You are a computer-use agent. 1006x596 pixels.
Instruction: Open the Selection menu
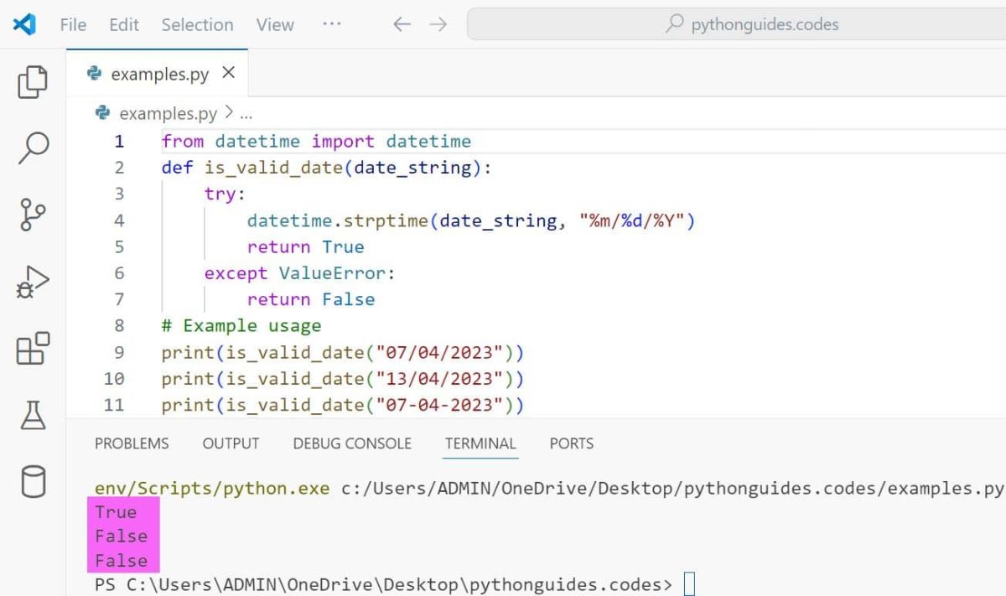[x=197, y=24]
